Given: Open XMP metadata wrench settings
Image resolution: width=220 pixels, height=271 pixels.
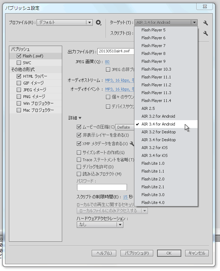Looking at the screenshot, I should tap(132, 144).
